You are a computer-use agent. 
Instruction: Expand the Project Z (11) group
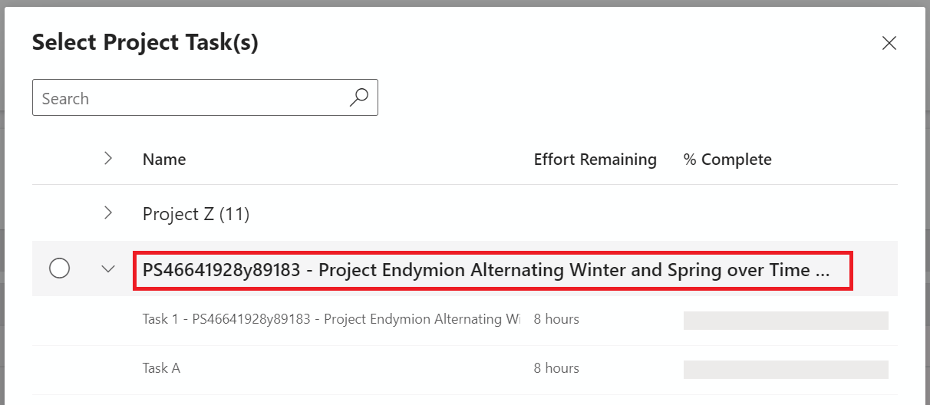pos(108,212)
